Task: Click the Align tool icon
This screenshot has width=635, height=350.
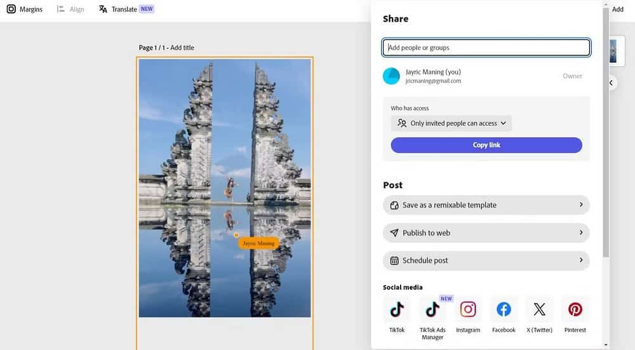Action: point(61,10)
